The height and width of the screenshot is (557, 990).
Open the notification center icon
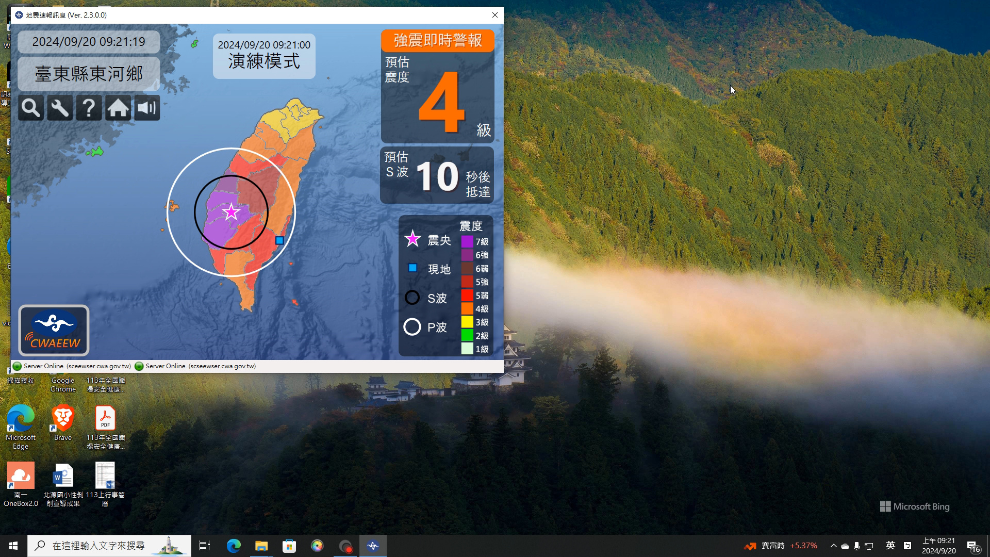[973, 546]
